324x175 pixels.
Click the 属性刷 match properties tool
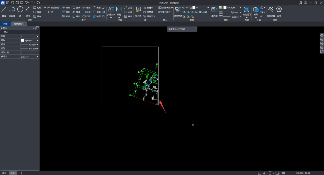(x=214, y=11)
